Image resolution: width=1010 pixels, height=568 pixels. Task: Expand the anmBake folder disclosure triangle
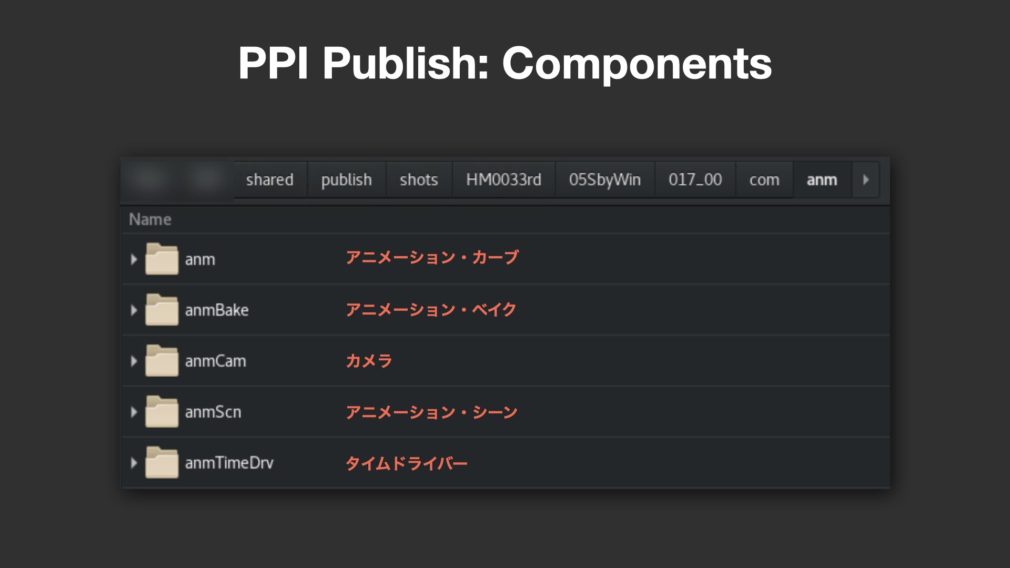tap(134, 310)
